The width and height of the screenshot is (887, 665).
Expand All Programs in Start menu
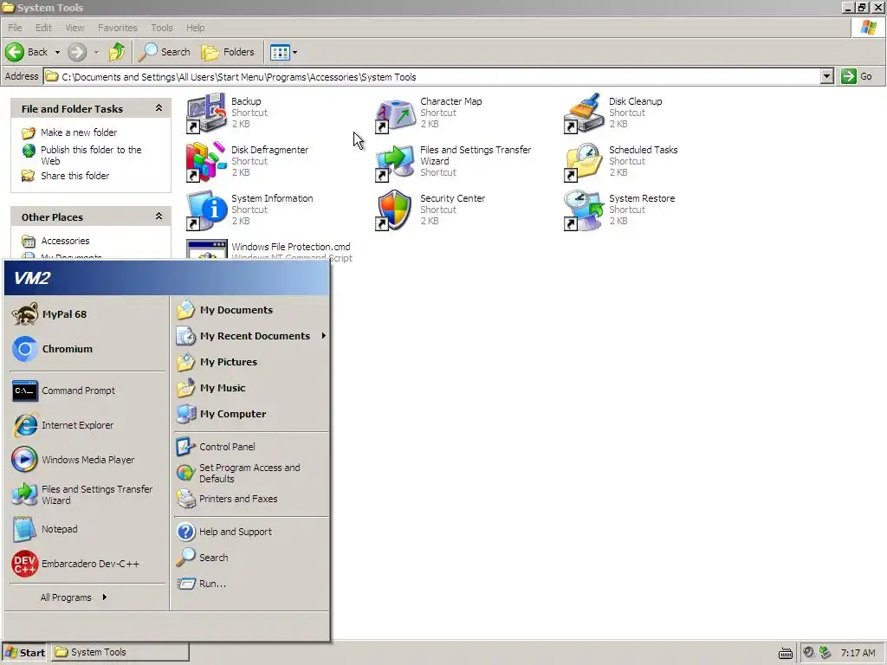pos(74,597)
